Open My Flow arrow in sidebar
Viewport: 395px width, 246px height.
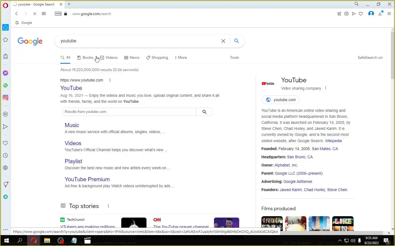5,127
